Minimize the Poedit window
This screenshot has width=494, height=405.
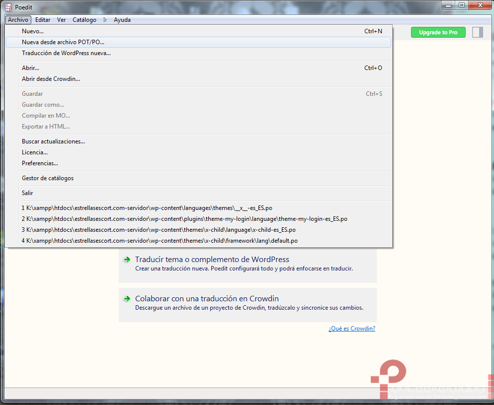tap(448, 5)
